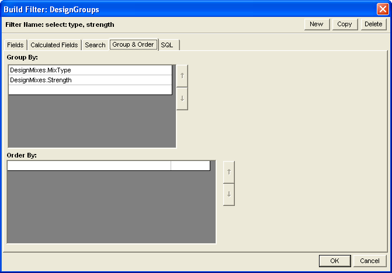Image resolution: width=392 pixels, height=273 pixels.
Task: Confirm with the OK button
Action: tap(334, 261)
